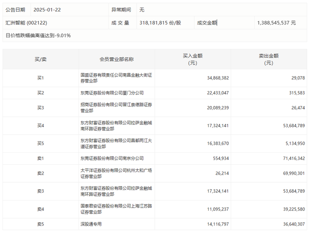Select buy amount 11,095,237

point(218,209)
